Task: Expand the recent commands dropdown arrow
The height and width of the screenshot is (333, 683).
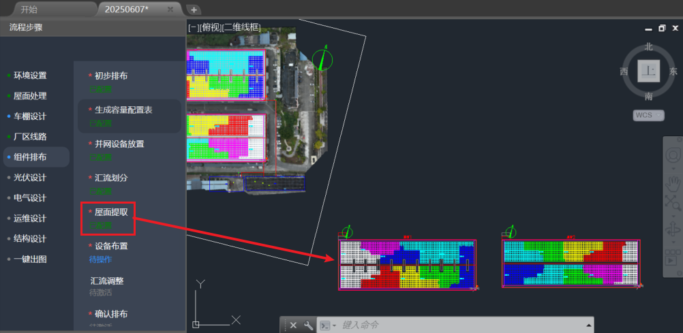Action: click(x=335, y=326)
